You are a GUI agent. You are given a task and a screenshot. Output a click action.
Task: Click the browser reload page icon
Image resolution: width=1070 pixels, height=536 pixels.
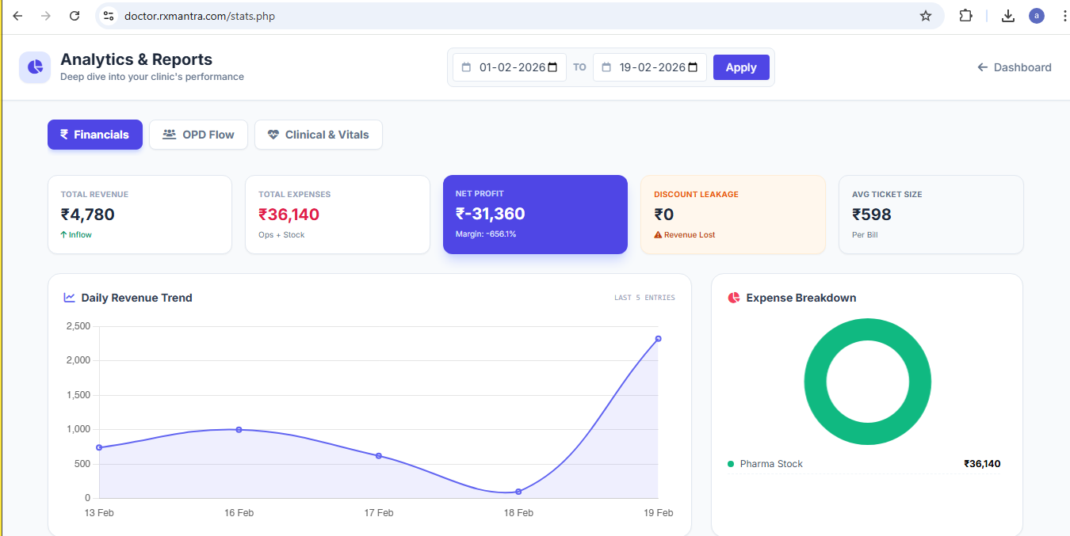pyautogui.click(x=75, y=16)
